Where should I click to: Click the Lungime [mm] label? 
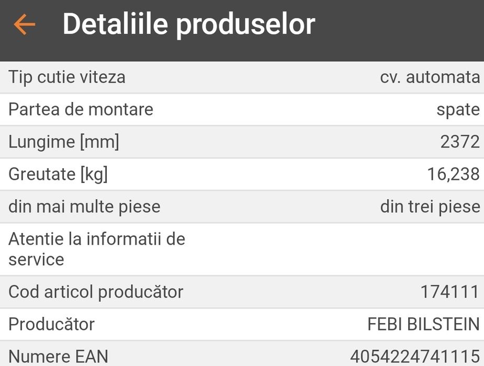pos(64,142)
